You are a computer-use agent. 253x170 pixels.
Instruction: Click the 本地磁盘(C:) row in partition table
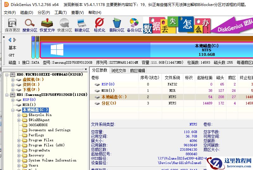click(x=171, y=97)
